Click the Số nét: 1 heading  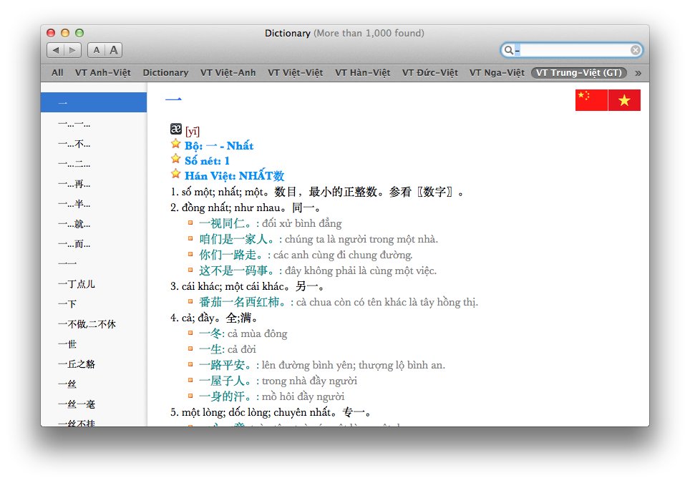point(207,161)
